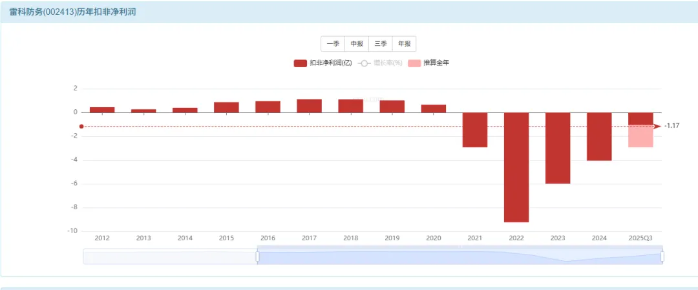Viewport: 698px width, 290px height.
Task: Click the -1.17 mark line label
Action: (x=672, y=126)
